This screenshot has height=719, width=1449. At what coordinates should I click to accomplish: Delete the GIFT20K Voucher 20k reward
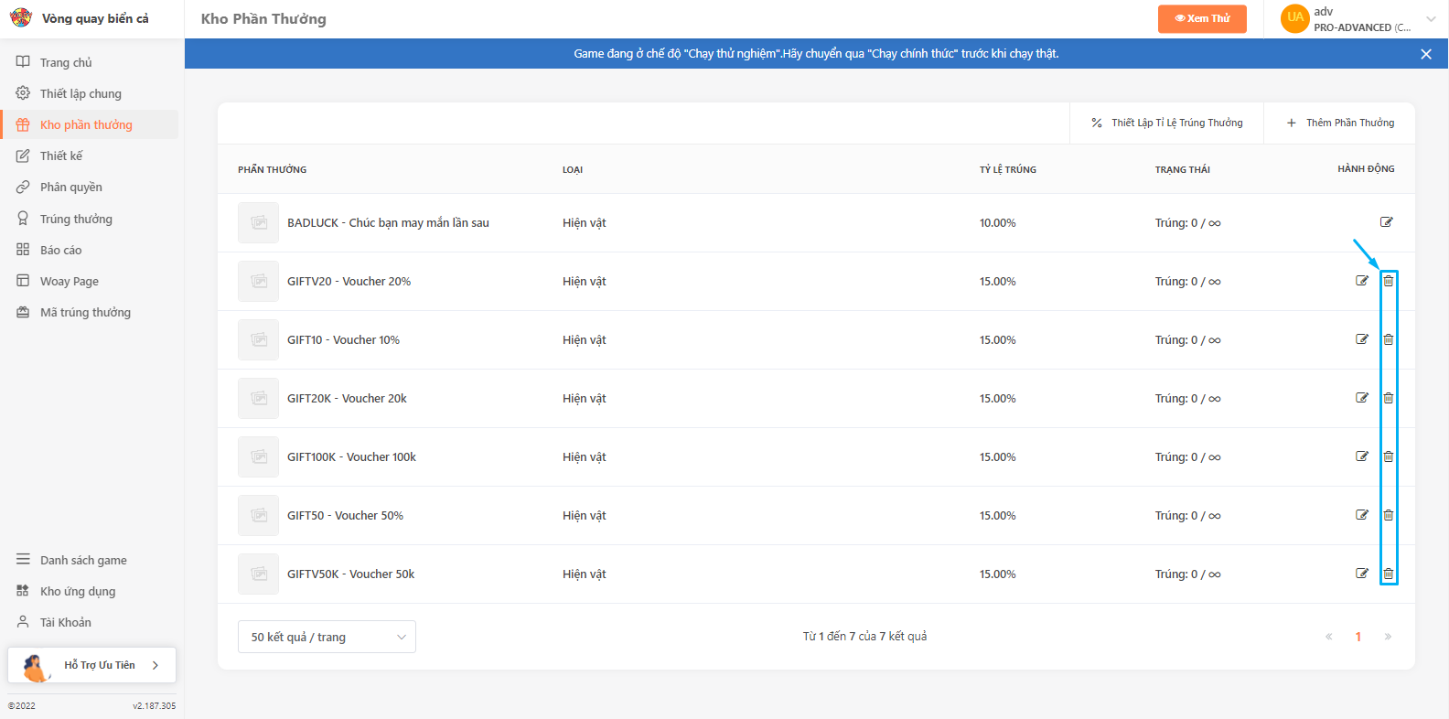1389,398
